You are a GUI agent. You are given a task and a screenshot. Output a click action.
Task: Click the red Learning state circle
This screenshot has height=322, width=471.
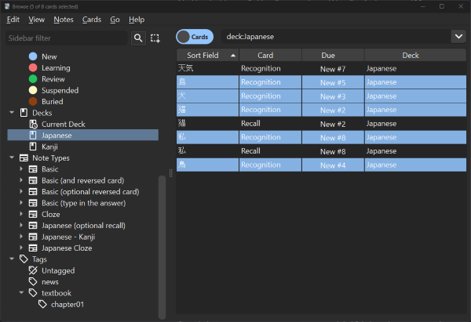click(x=33, y=67)
